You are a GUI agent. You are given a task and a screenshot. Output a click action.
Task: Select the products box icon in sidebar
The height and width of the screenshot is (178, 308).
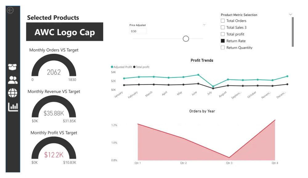point(13,67)
